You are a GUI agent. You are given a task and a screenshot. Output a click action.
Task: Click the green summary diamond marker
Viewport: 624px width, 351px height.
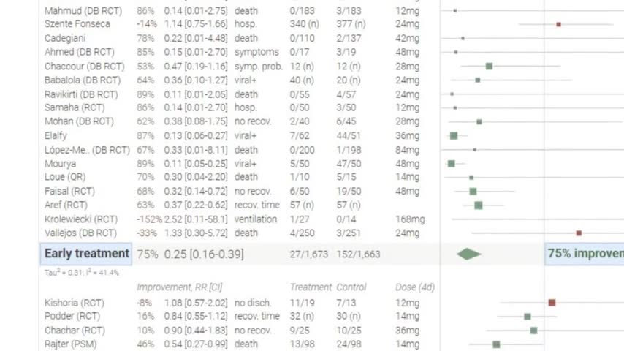(x=469, y=254)
